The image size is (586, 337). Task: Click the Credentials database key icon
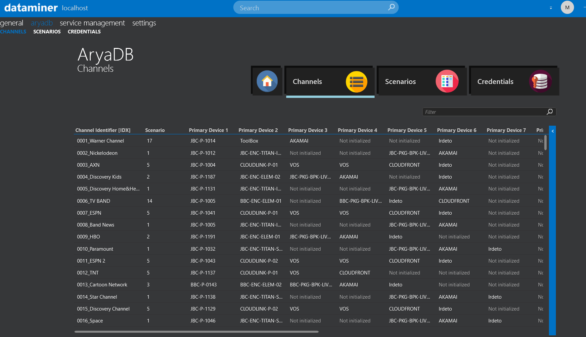[540, 81]
